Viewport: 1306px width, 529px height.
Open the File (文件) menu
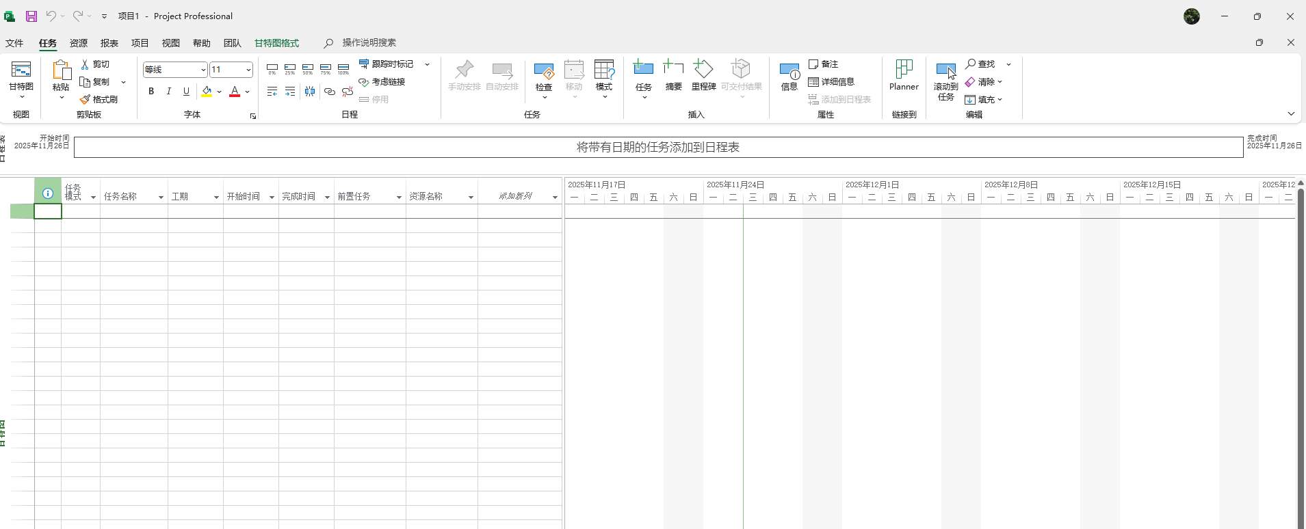click(x=14, y=43)
